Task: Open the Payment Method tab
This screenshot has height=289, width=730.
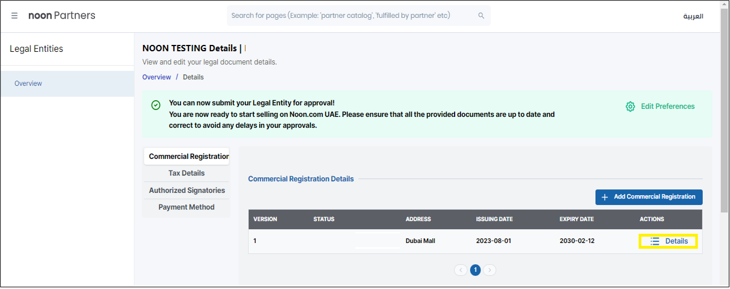Action: (186, 207)
